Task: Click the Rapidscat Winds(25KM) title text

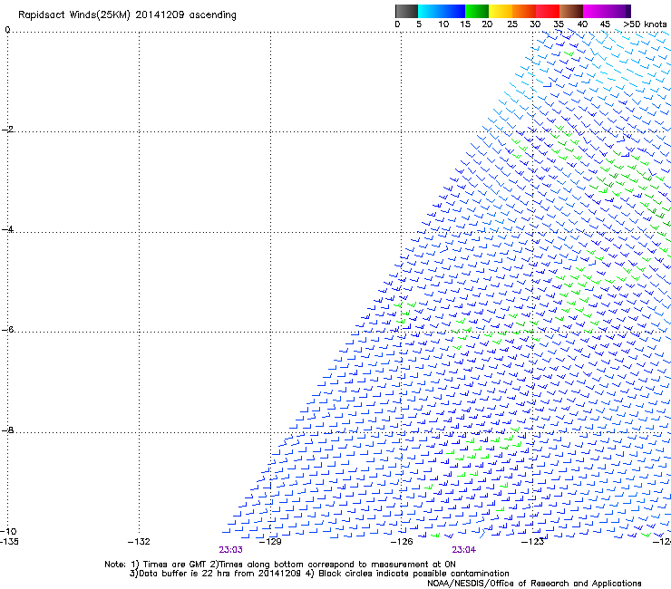Action: pos(127,15)
